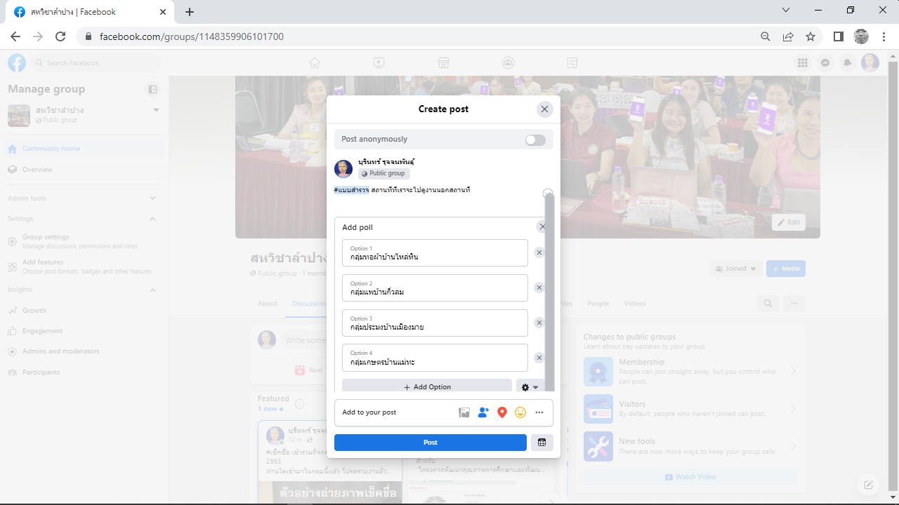Select Community home in sidebar
899x505 pixels.
coord(84,149)
